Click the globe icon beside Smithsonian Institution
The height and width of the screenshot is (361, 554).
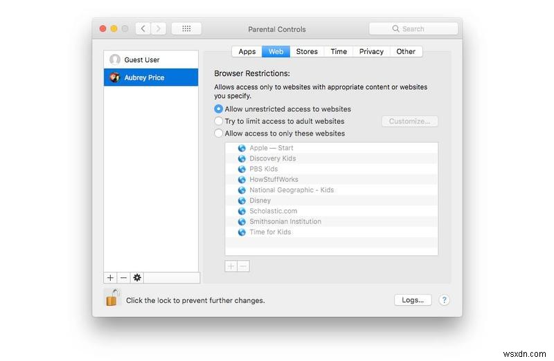click(x=242, y=221)
